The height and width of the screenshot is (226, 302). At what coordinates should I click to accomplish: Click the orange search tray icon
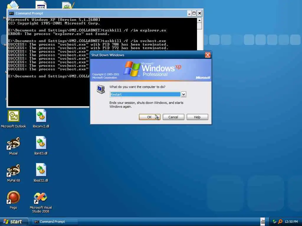[280, 222]
